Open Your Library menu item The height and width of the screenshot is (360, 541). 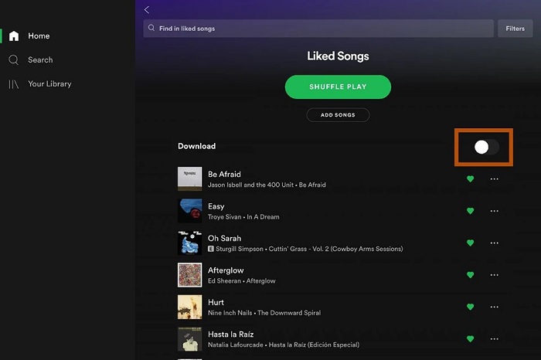pos(49,84)
